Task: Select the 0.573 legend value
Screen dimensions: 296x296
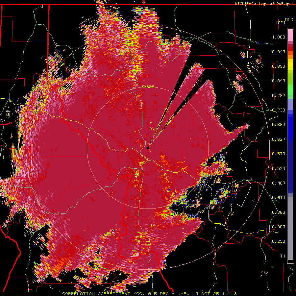Action: click(279, 154)
